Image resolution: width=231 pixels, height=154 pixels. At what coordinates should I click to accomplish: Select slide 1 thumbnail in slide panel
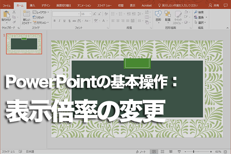(x=24, y=44)
